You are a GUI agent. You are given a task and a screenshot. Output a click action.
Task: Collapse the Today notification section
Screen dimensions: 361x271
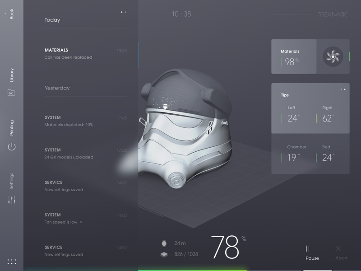[52, 20]
